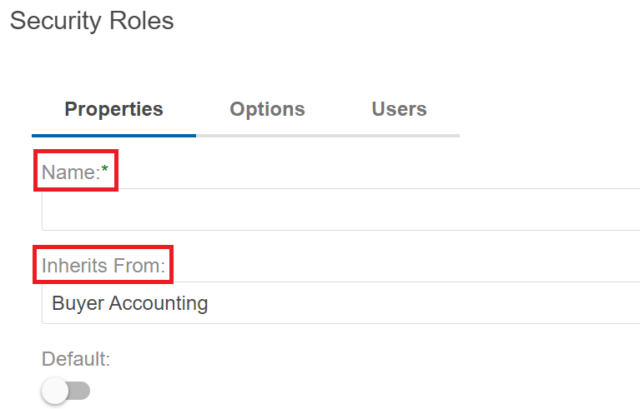Viewport: 640px width, 409px height.
Task: Click the gray underline beneath Options tab
Action: click(267, 135)
